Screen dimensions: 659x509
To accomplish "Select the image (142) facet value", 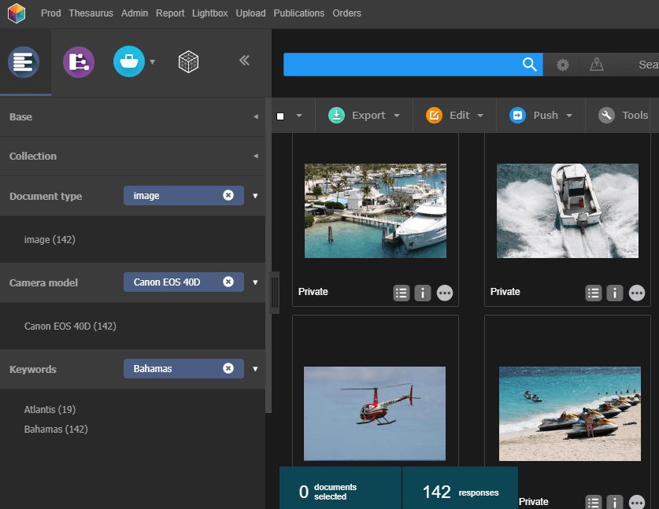I will [x=50, y=240].
